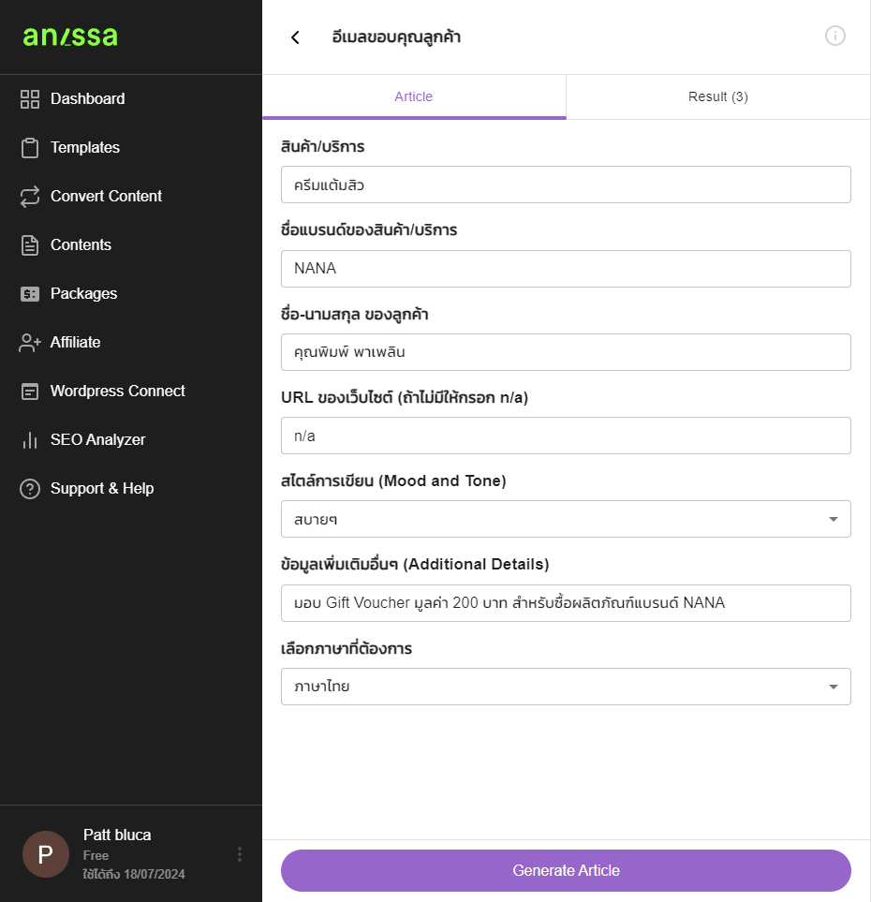Click the anissa logo

[70, 37]
